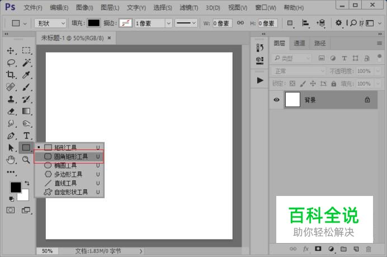
Task: Select the Zoom tool
Action: click(x=26, y=160)
